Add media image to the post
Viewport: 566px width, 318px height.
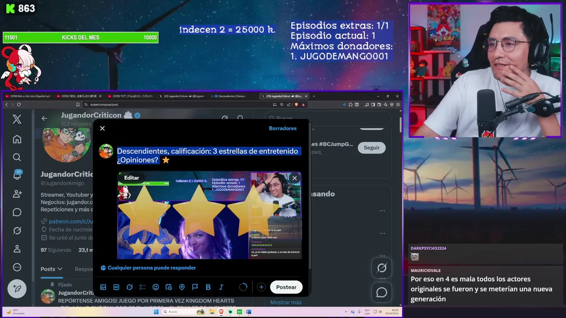pos(103,287)
